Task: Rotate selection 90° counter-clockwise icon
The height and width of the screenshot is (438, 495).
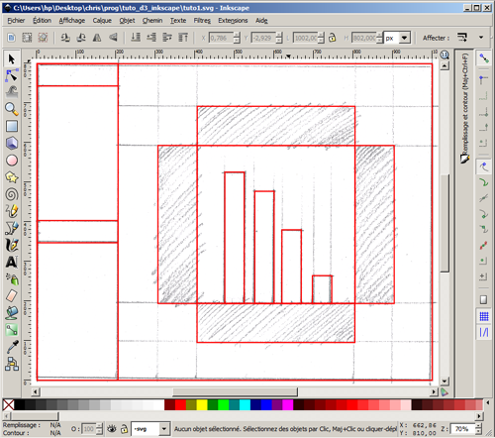Action: tap(65, 38)
